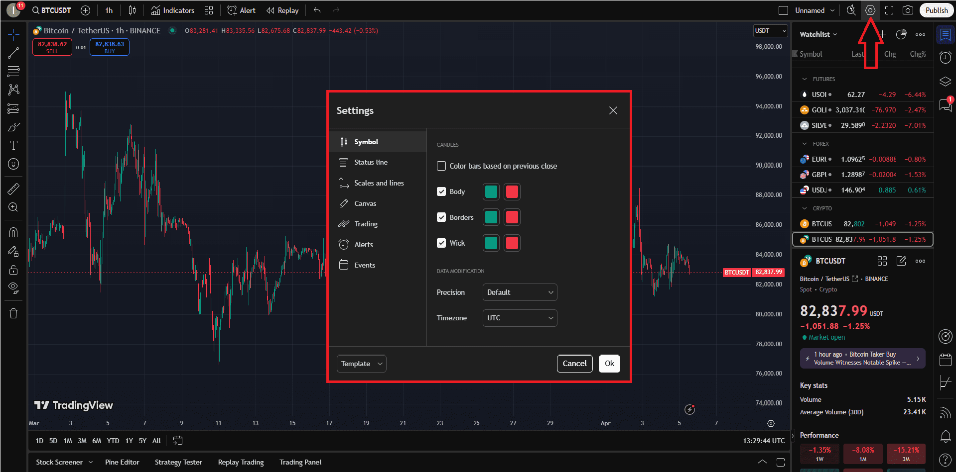
Task: Open the Trading settings tab
Action: click(378, 224)
